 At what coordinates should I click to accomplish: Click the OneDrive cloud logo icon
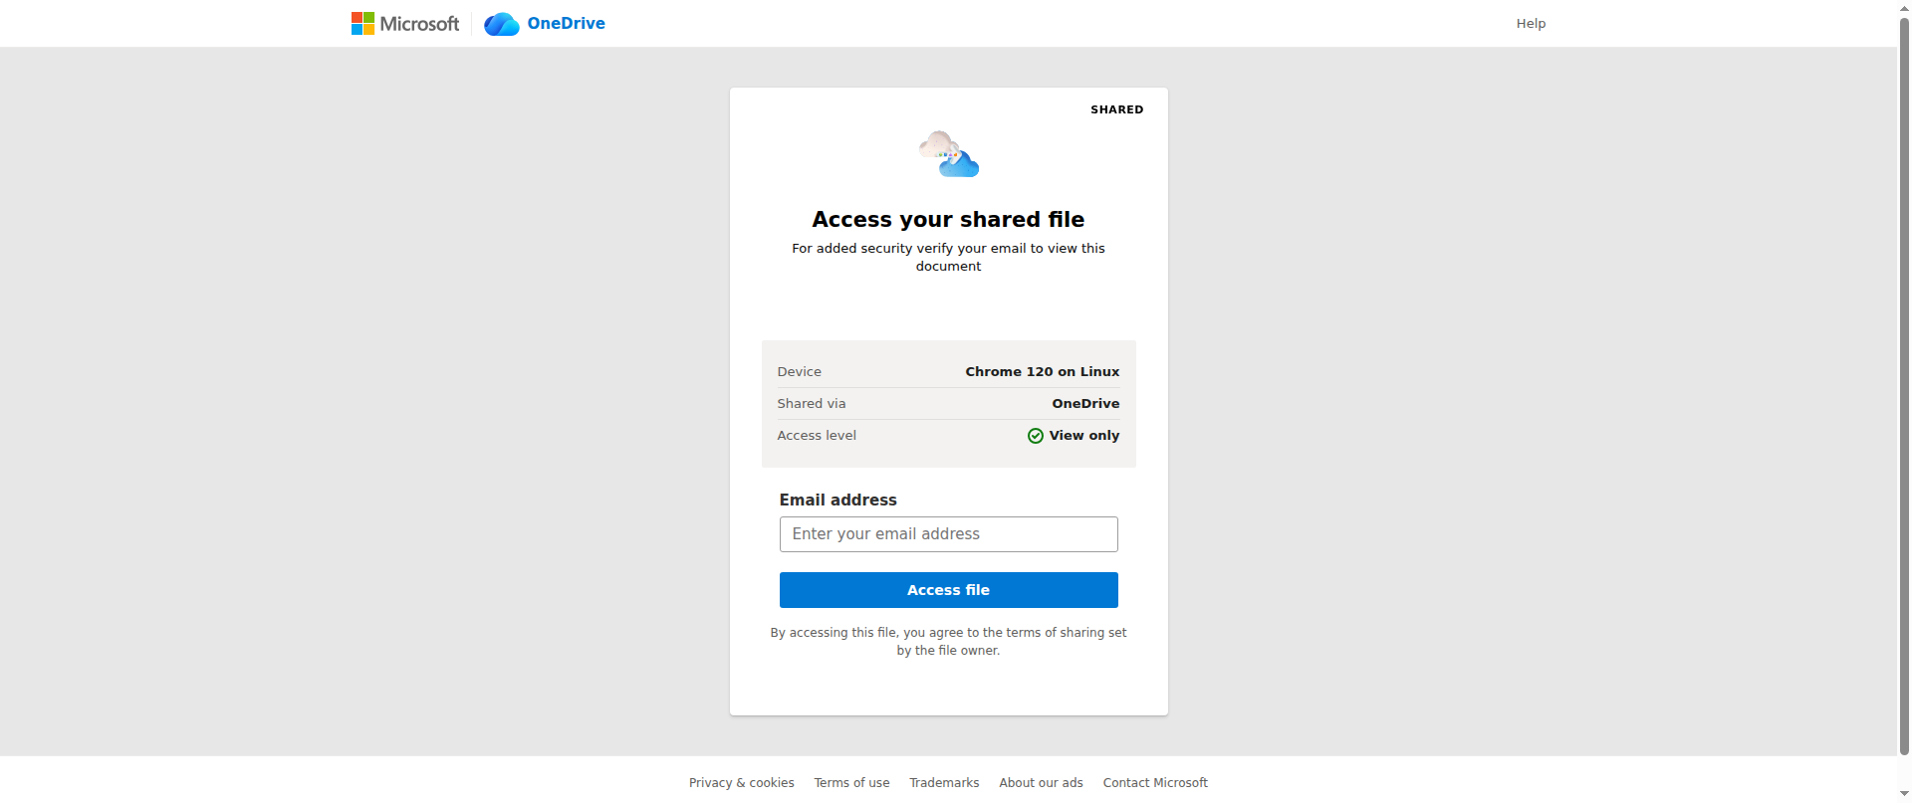502,24
